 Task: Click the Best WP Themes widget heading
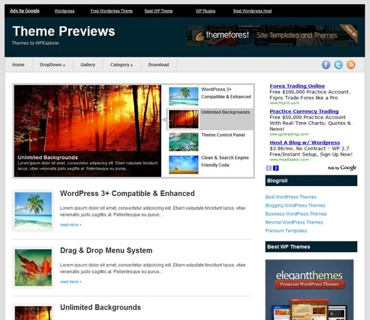(x=311, y=247)
